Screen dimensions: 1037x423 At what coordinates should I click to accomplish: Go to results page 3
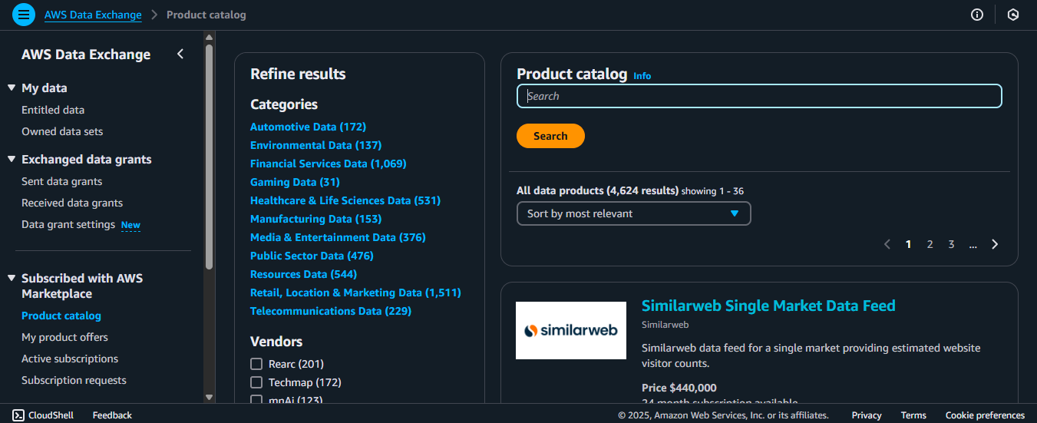tap(951, 244)
